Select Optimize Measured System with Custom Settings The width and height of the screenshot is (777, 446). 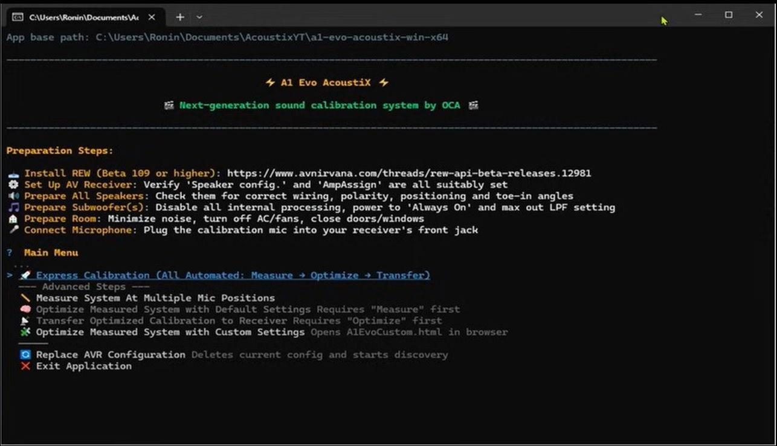(170, 332)
